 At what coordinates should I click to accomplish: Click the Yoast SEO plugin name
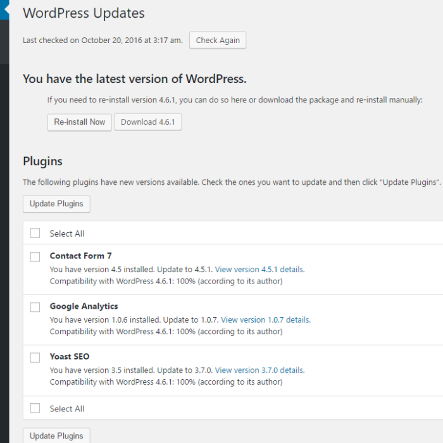click(x=70, y=356)
